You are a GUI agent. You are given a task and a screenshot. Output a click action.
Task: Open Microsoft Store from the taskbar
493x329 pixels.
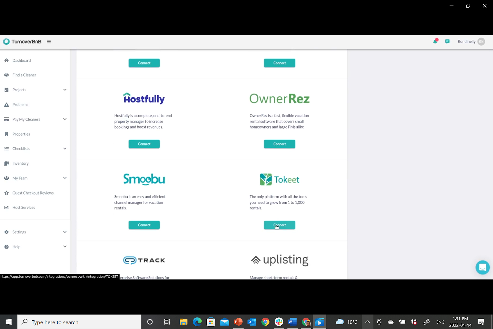pyautogui.click(x=211, y=322)
